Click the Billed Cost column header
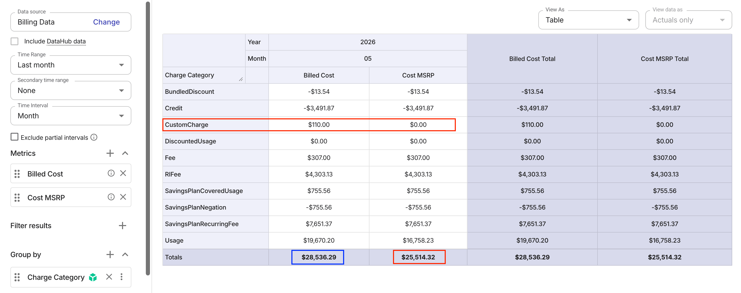Image resolution: width=741 pixels, height=293 pixels. click(x=319, y=75)
